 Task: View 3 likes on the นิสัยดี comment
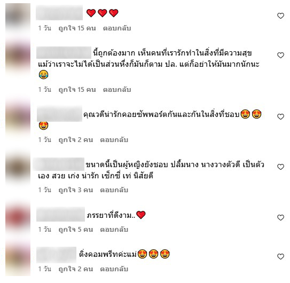76,190
